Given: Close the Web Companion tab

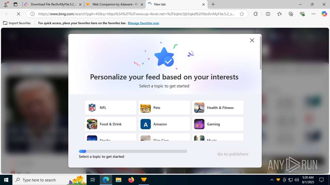Looking at the screenshot, I should click(x=142, y=4).
